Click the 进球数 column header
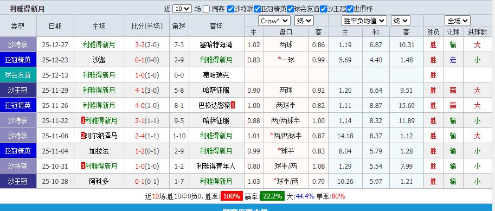 pyautogui.click(x=477, y=32)
